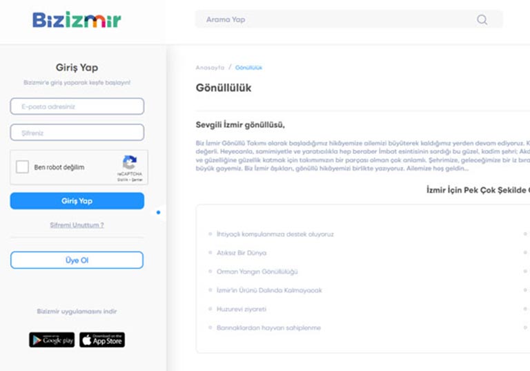Viewport: 530px width, 371px height.
Task: Select the 'Huzurevi ziyareti' list item
Action: tap(241, 309)
